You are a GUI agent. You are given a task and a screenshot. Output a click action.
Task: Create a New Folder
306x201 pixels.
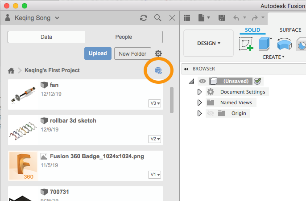(132, 53)
